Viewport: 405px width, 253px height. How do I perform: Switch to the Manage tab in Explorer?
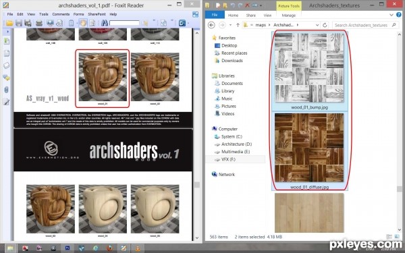[x=289, y=16]
